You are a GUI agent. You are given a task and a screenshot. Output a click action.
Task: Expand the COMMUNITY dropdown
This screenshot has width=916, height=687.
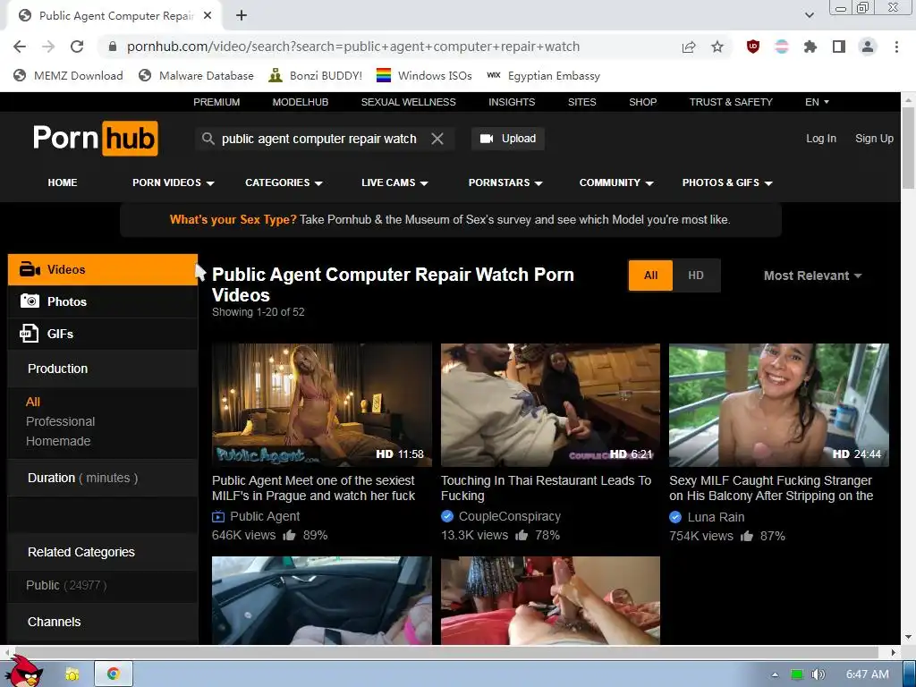pos(616,182)
